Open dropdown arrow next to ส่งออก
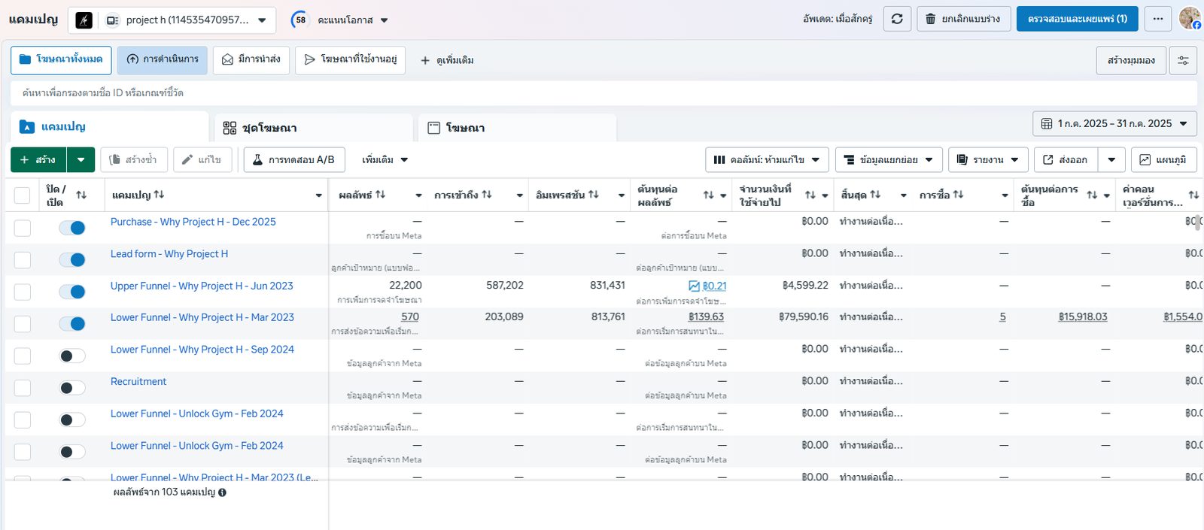The height and width of the screenshot is (530, 1204). [1111, 160]
